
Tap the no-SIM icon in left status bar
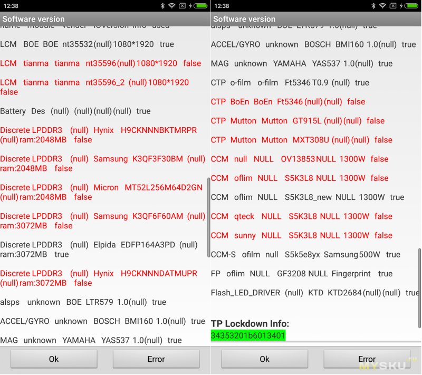pyautogui.click(x=182, y=6)
